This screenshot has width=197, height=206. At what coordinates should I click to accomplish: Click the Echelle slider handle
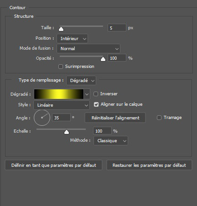(x=67, y=132)
